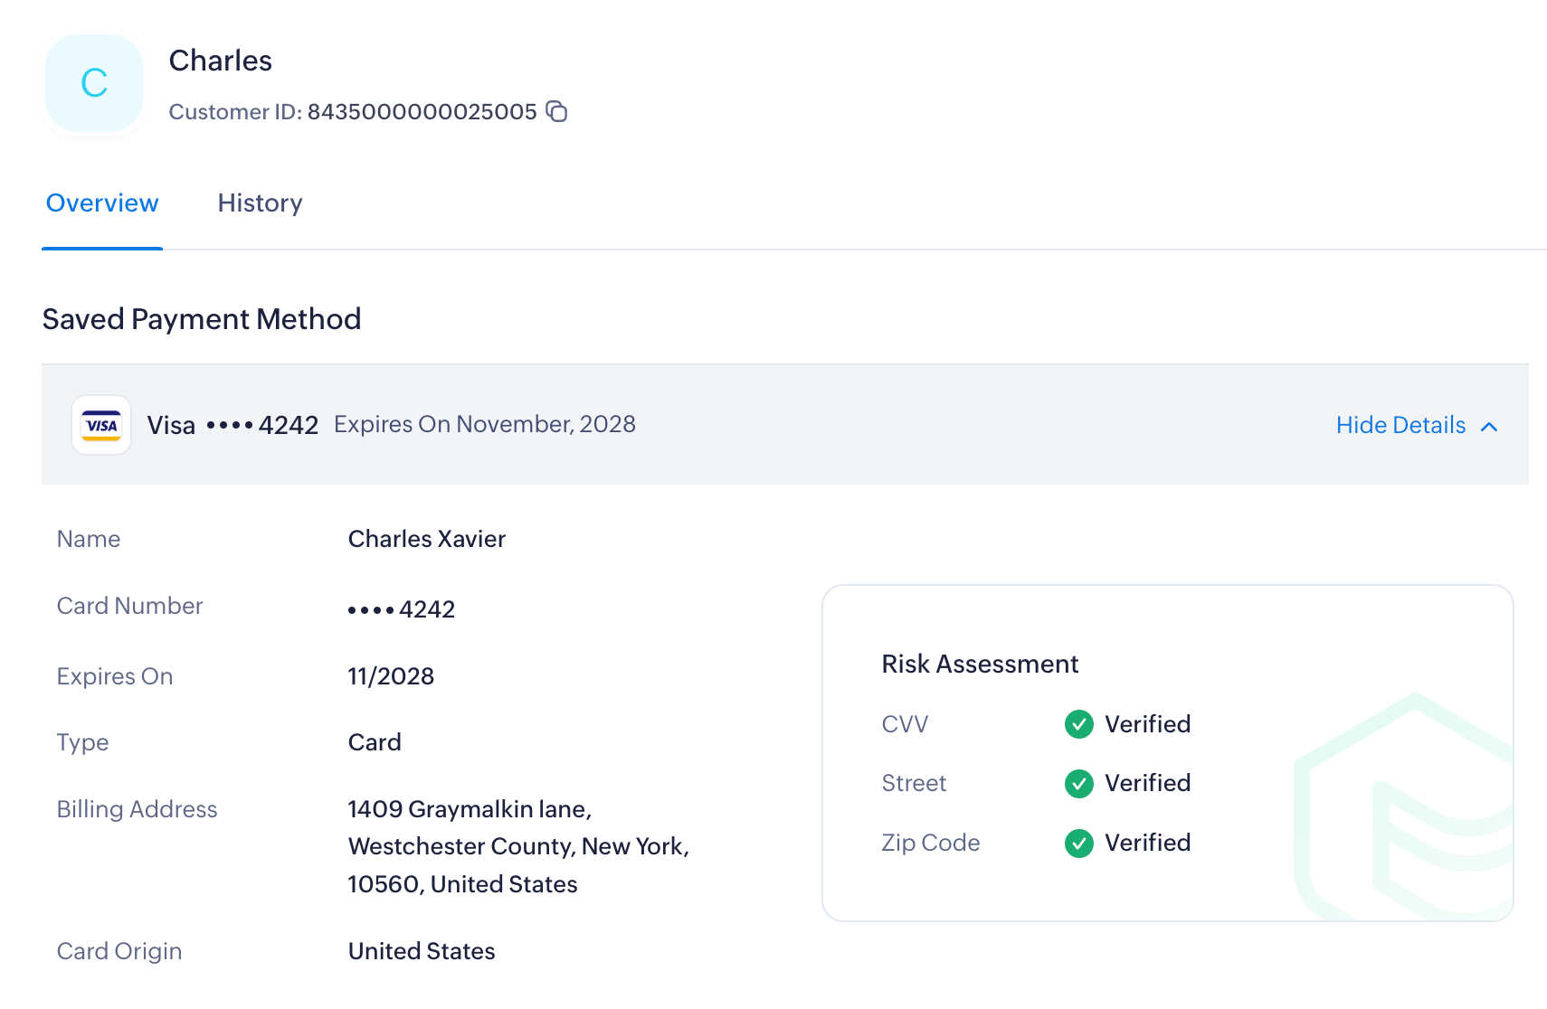The image size is (1547, 1009).
Task: Select the Overview tab
Action: tap(102, 203)
